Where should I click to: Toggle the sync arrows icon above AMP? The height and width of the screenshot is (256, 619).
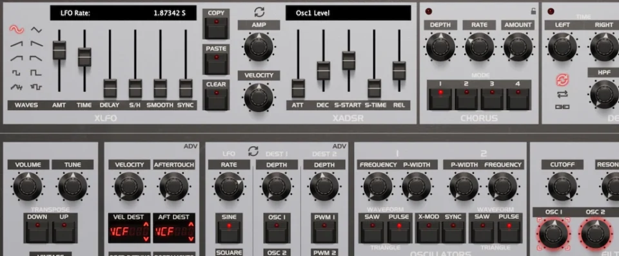259,12
